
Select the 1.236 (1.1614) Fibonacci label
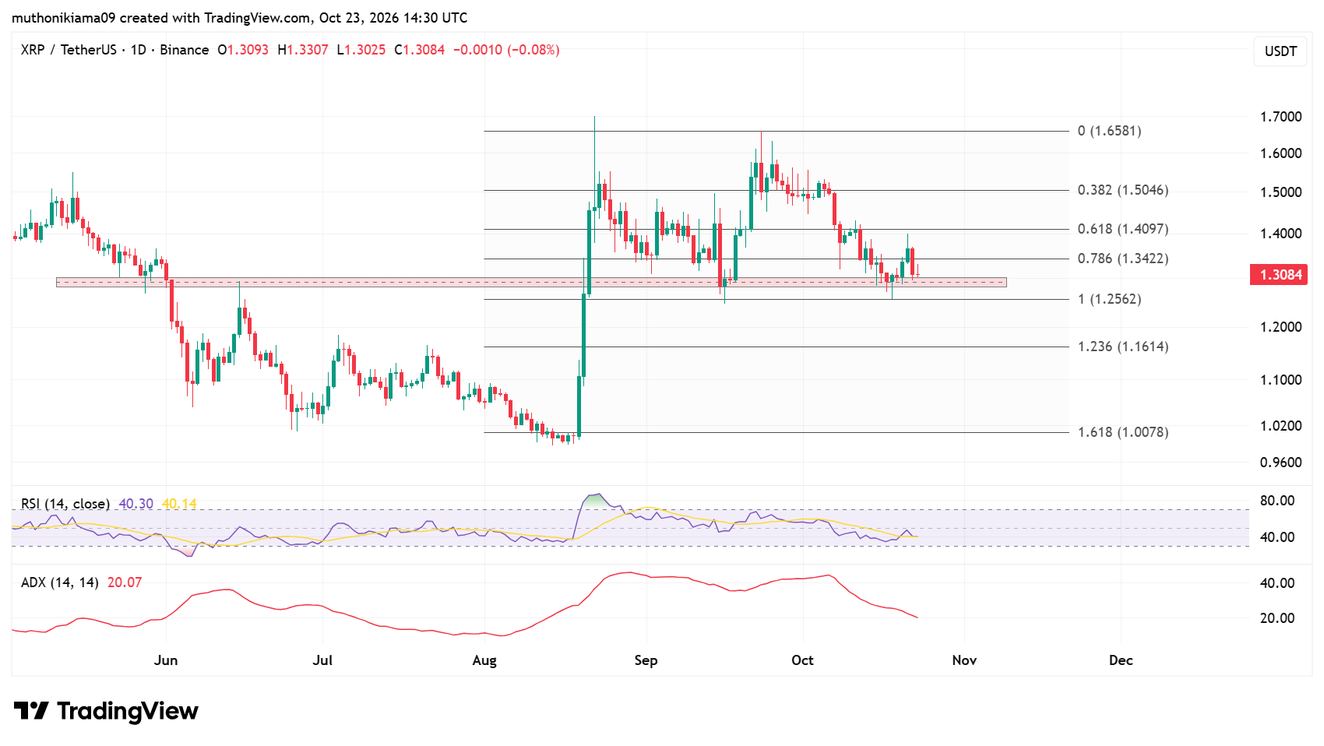1123,347
